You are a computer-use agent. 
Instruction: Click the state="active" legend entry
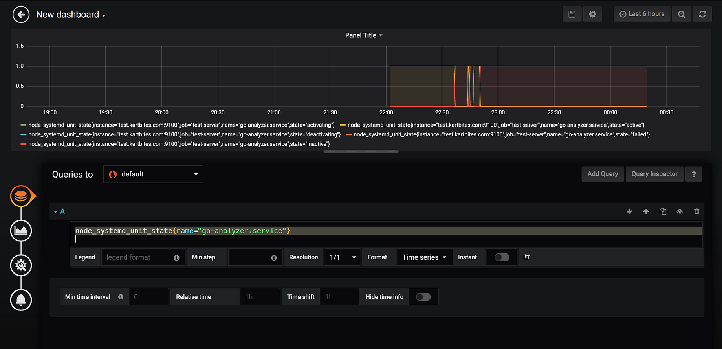(496, 125)
